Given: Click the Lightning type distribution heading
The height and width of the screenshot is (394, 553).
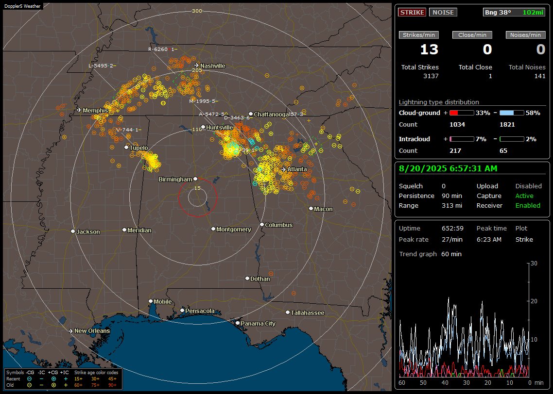Looking at the screenshot, I should [439, 102].
